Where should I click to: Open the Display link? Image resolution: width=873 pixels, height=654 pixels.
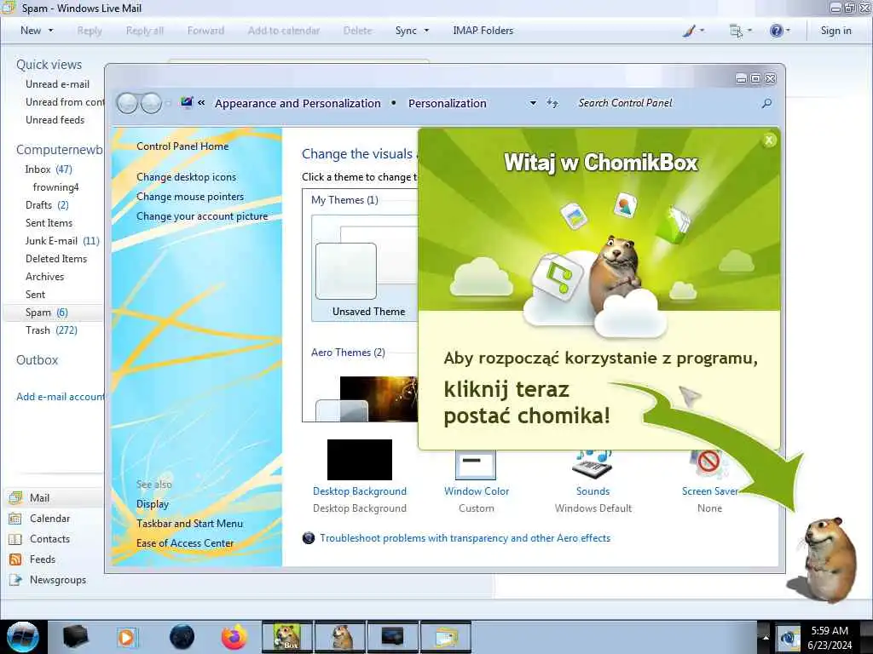point(153,504)
